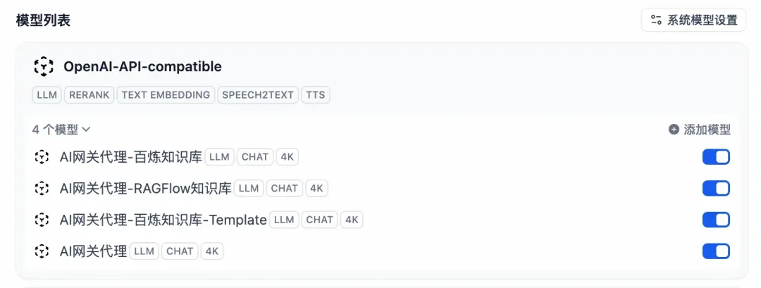This screenshot has width=761, height=288.
Task: Click the icon beside AI网关代理-百炼知识库 model
Action: click(x=42, y=157)
